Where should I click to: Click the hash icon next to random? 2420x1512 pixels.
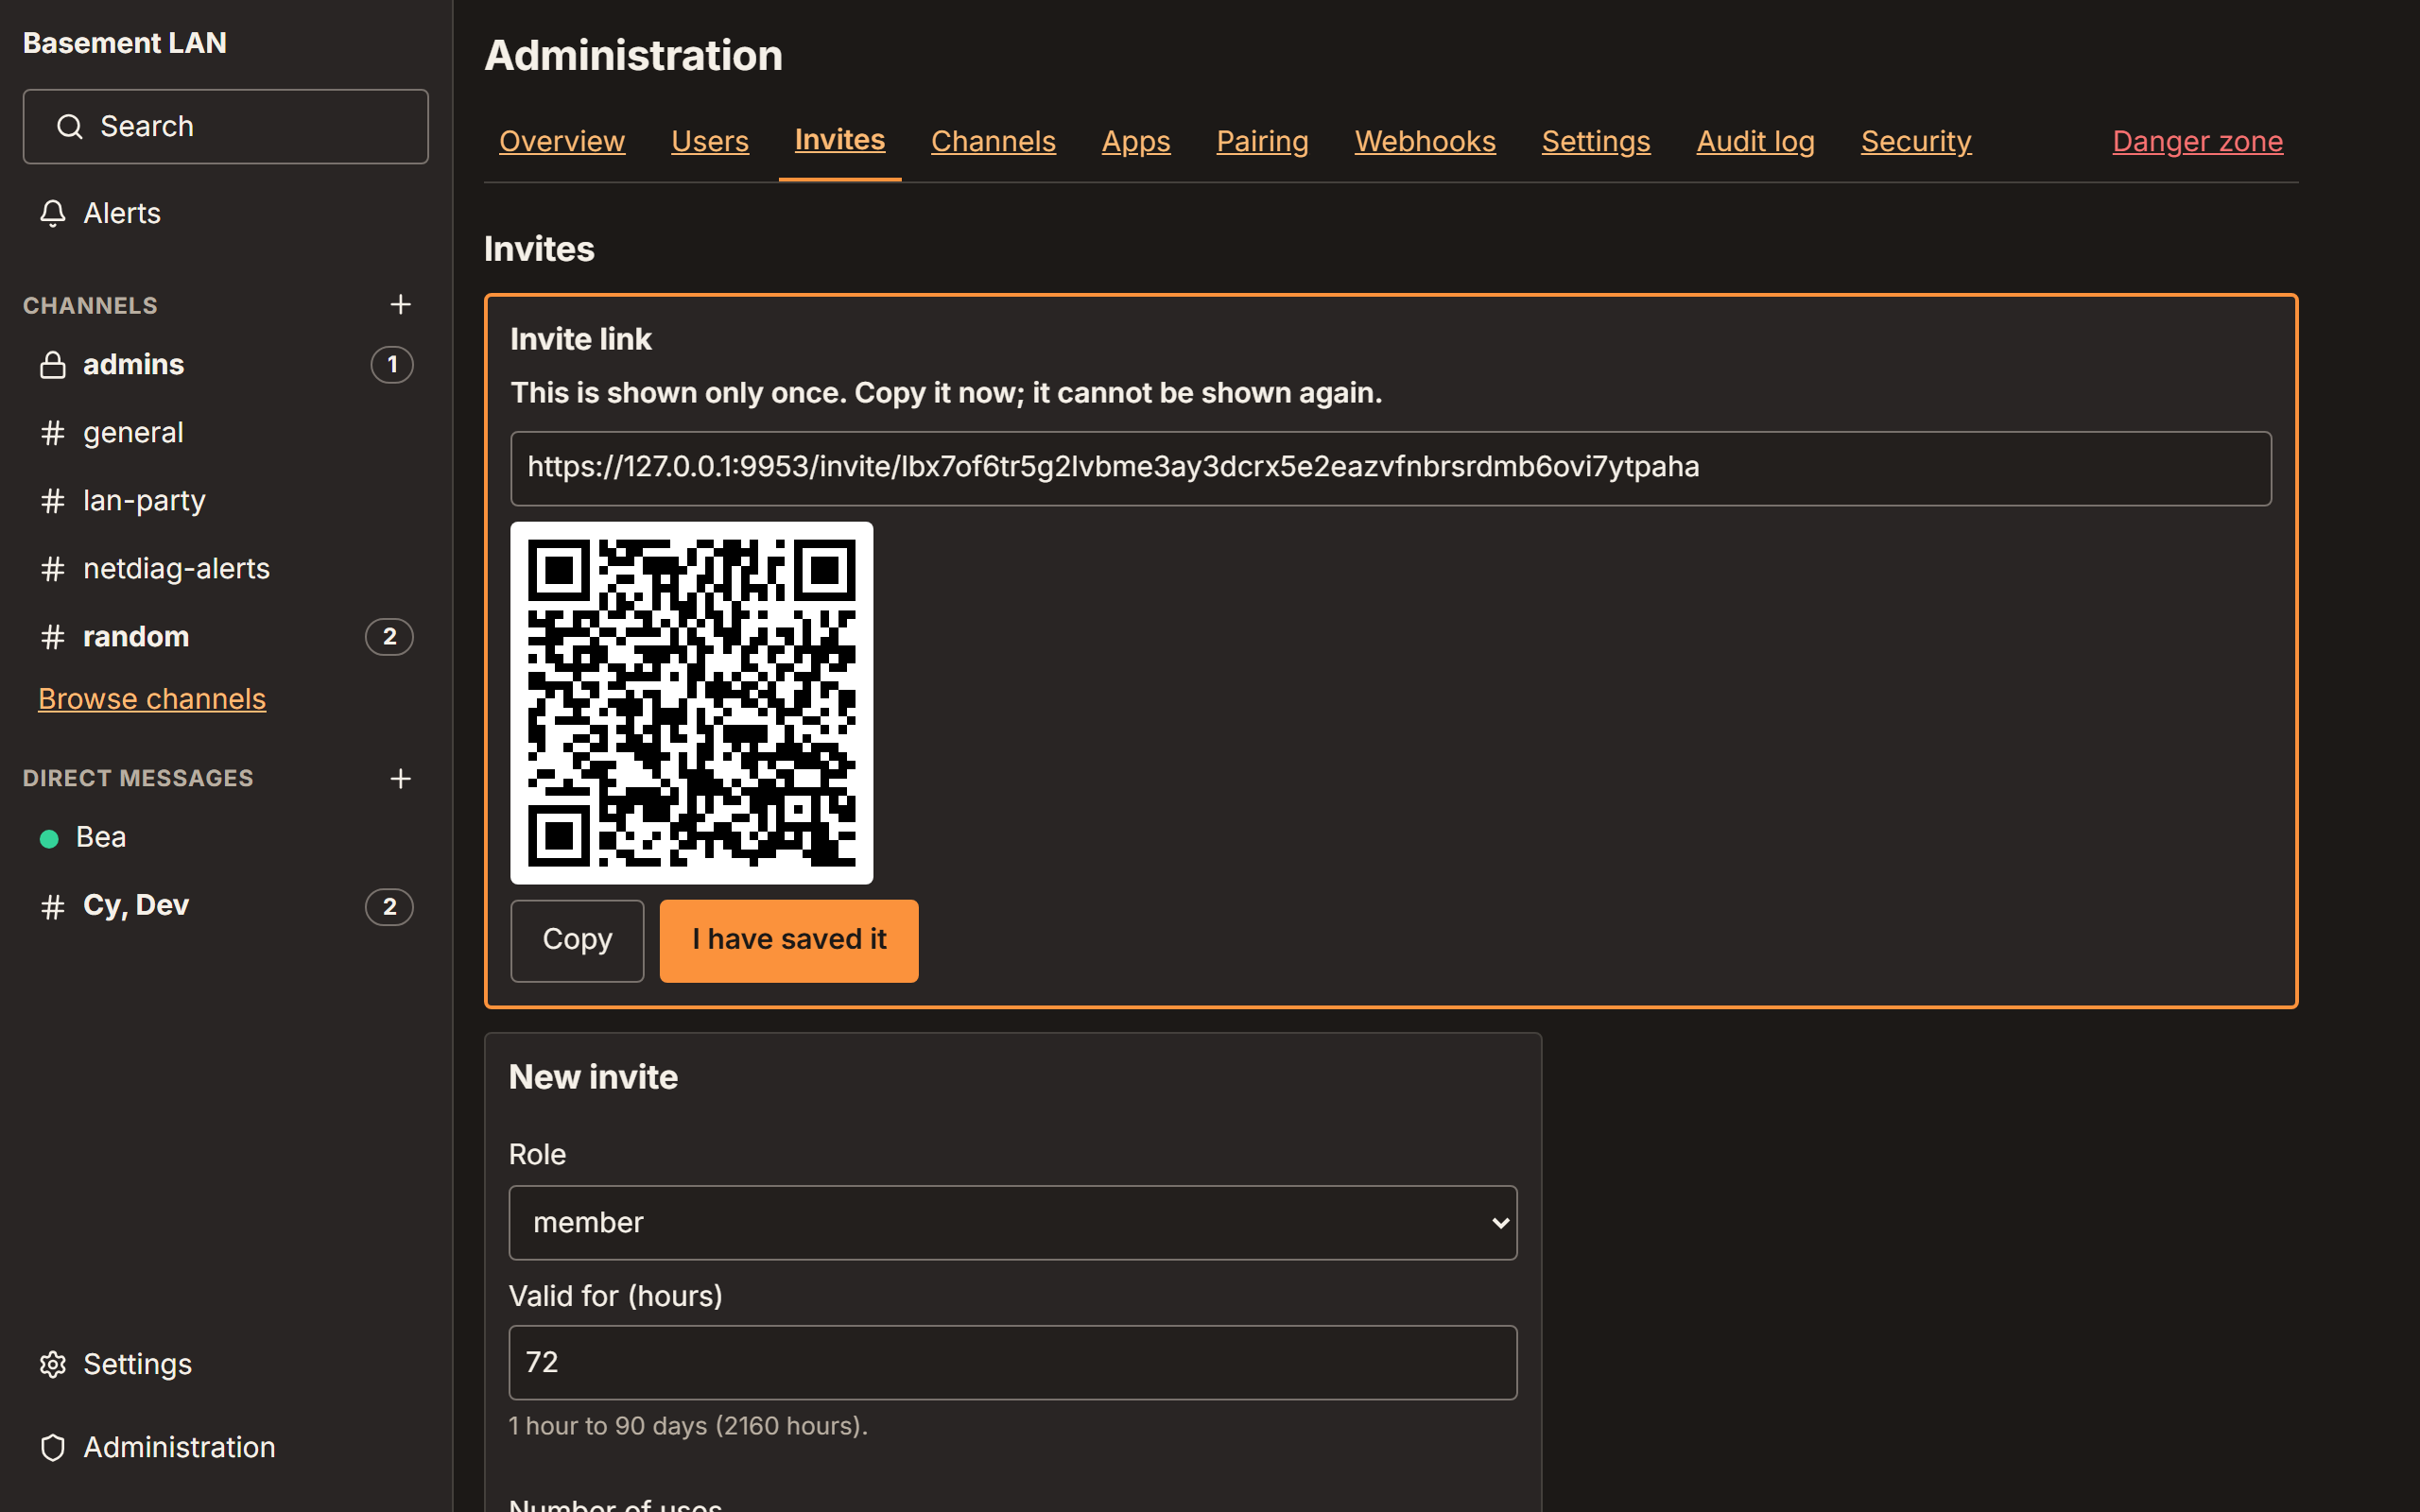pyautogui.click(x=53, y=637)
